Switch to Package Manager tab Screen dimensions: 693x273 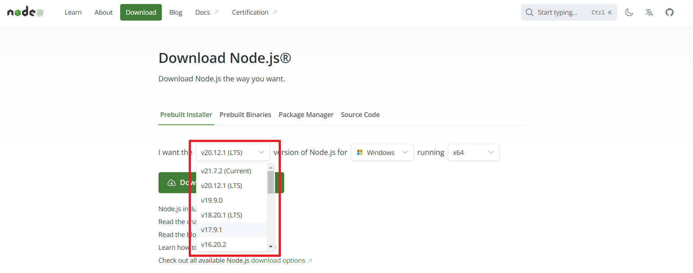tap(306, 114)
